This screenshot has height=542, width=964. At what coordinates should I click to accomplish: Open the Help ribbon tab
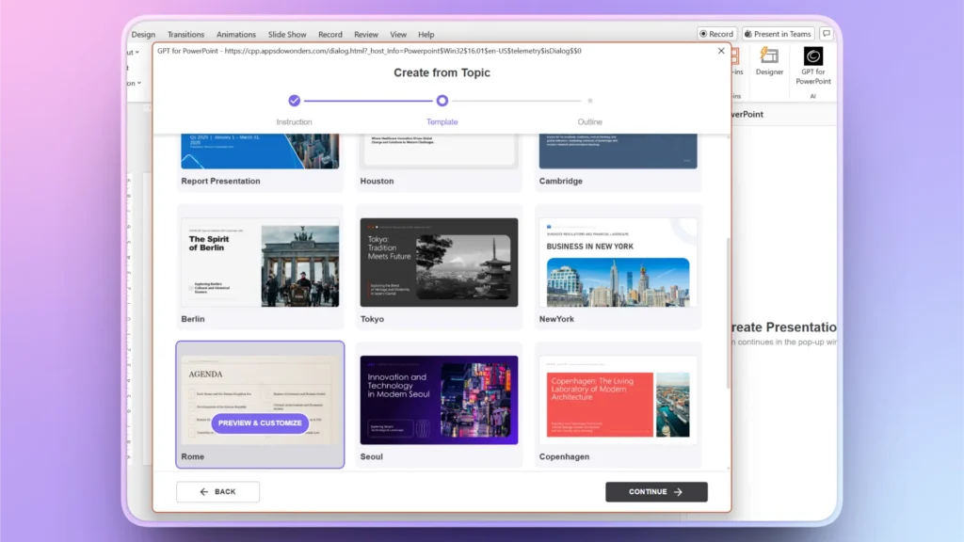426,35
